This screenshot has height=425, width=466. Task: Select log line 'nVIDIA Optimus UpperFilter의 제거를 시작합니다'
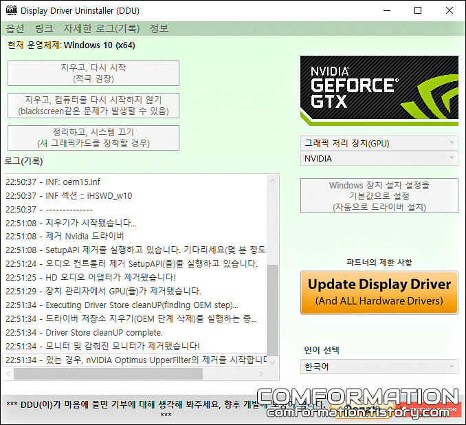click(135, 360)
